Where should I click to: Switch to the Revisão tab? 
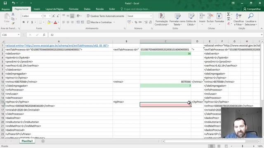(x=100, y=9)
